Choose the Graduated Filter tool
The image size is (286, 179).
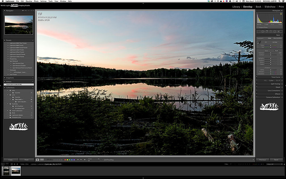tap(271, 31)
